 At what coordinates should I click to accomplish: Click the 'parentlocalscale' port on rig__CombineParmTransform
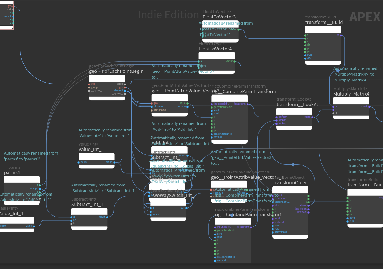212,107
